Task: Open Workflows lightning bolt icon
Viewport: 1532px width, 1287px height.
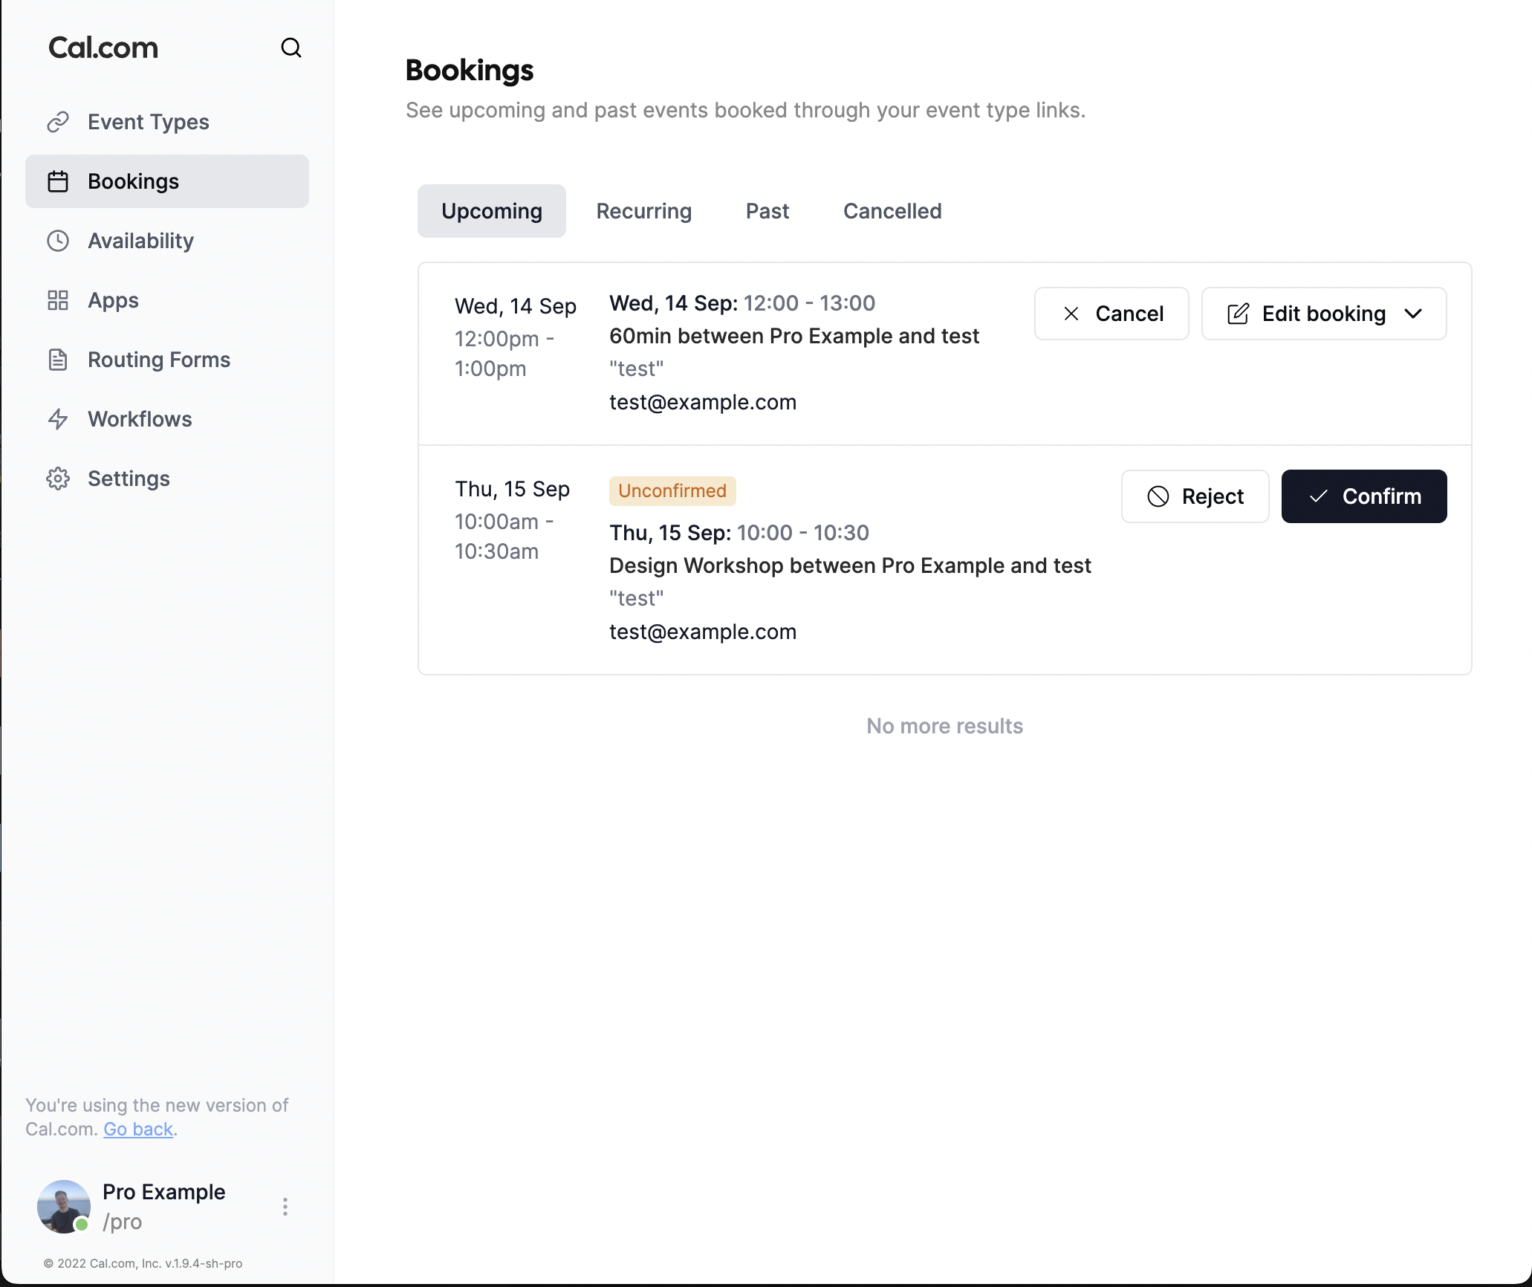Action: pos(58,419)
